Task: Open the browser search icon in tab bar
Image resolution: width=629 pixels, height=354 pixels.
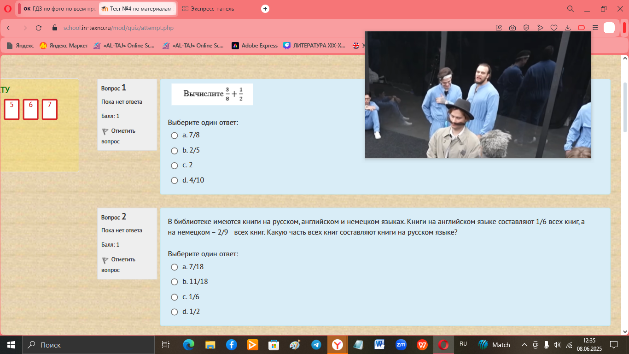Action: coord(570,9)
